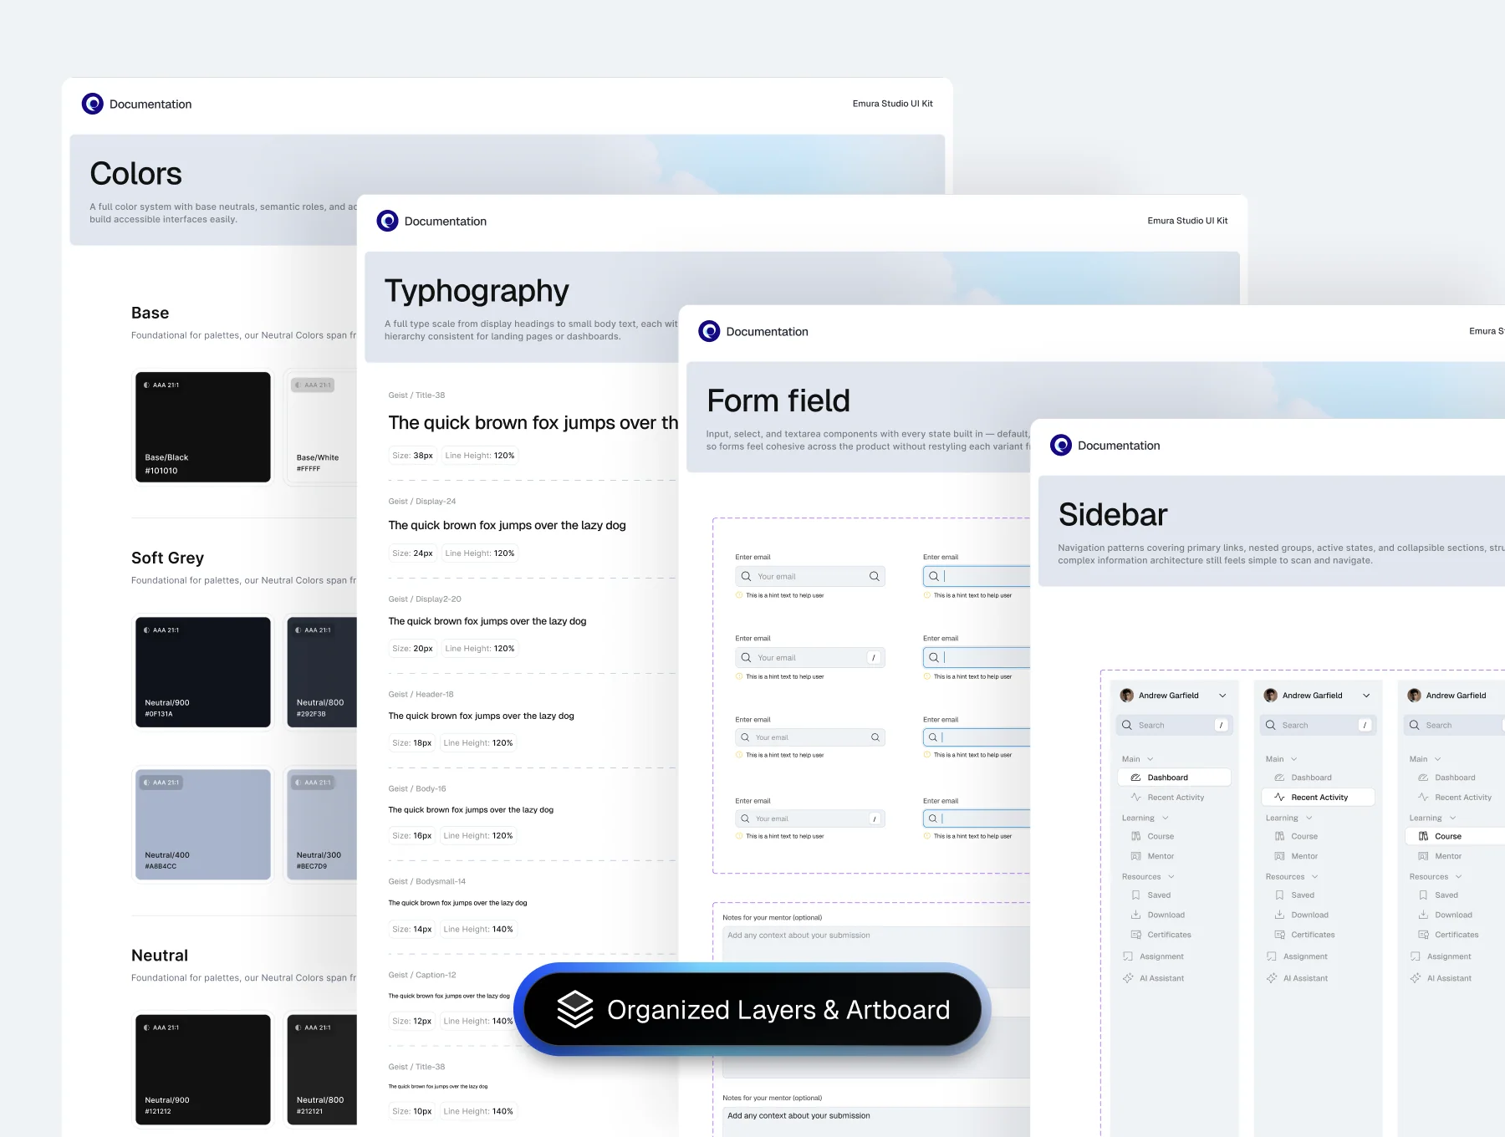Click Course icon in Course-highlighted sidebar
1505x1137 pixels.
pos(1423,836)
